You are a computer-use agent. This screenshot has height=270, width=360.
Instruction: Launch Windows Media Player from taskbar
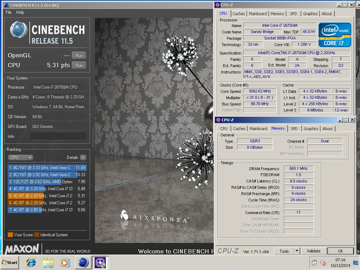click(65, 263)
